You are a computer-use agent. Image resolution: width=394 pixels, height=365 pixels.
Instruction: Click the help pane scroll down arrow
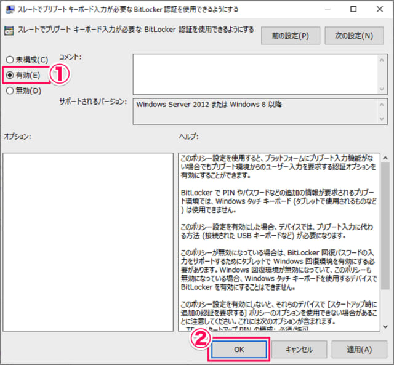click(x=385, y=327)
